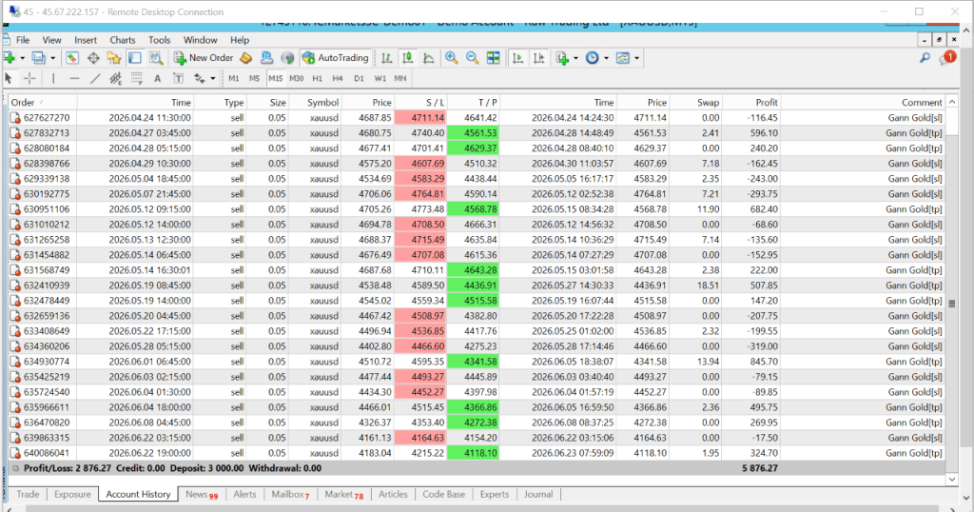Select order 634930774 row

coord(477,362)
